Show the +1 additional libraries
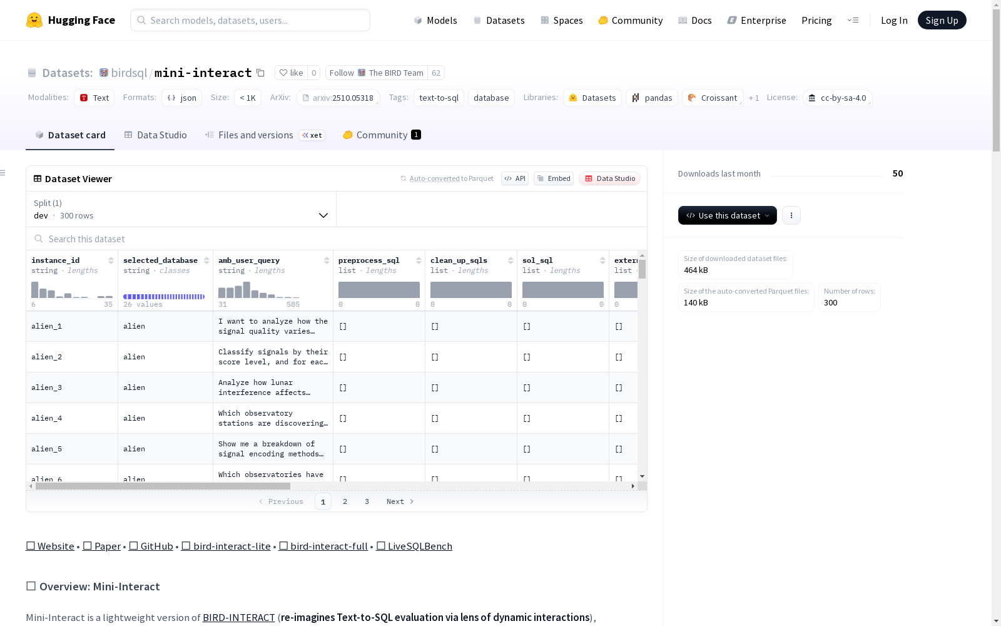The width and height of the screenshot is (1001, 626). click(754, 98)
